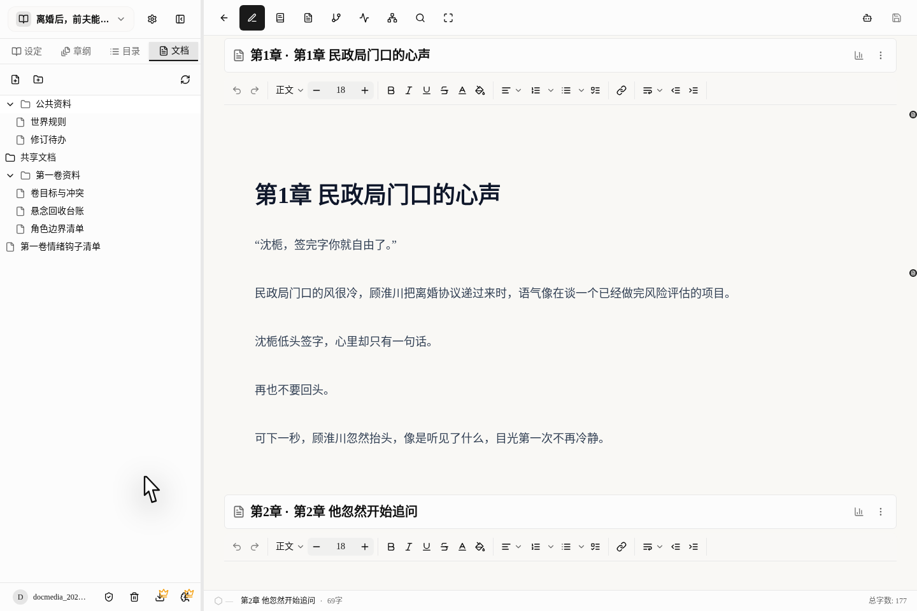Toggle strikethrough in the formatting bar
This screenshot has width=917, height=611.
[x=444, y=90]
